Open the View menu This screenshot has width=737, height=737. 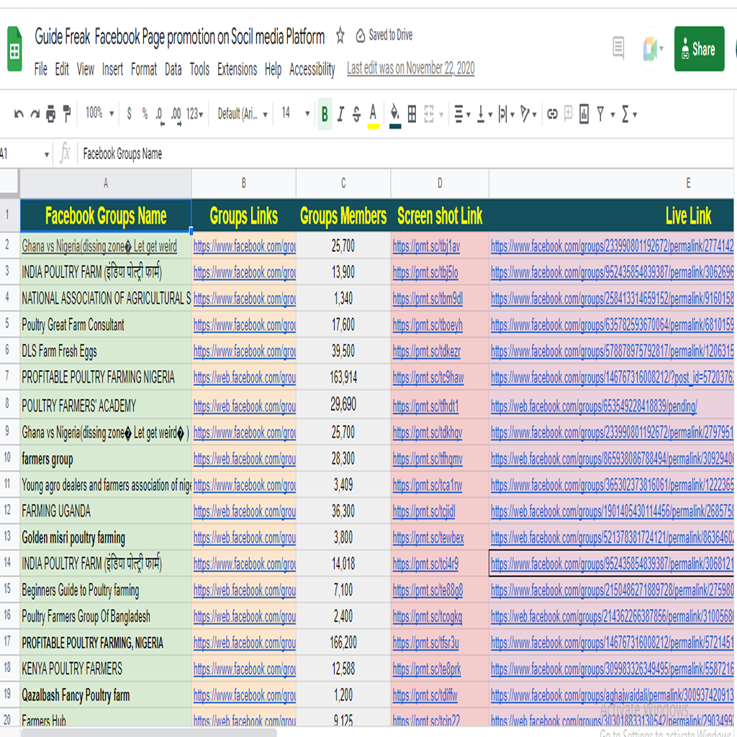(x=86, y=70)
